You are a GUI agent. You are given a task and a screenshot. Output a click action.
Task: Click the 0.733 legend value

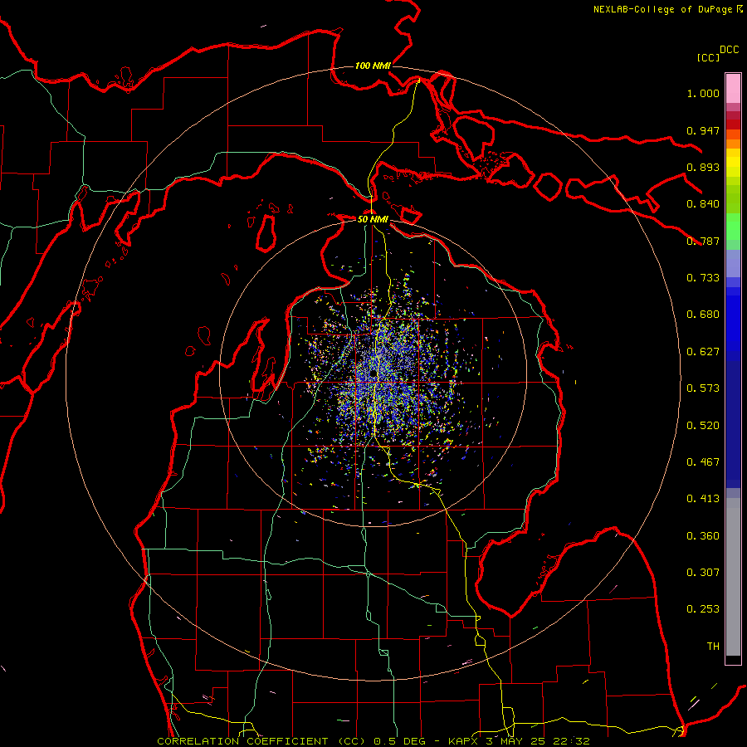[x=703, y=278]
